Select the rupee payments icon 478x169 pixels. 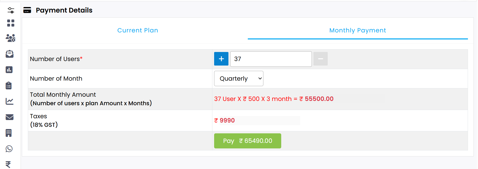coord(9,164)
